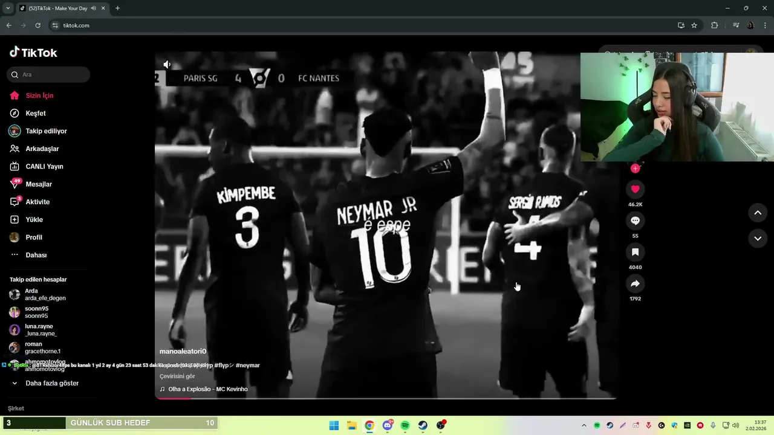The image size is (774, 435).
Task: Like the video with heart icon
Action: tap(635, 189)
